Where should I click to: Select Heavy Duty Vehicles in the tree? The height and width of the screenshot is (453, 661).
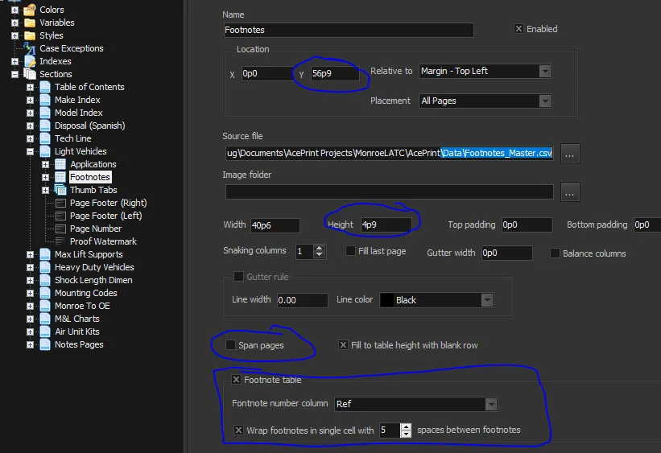[x=94, y=267]
